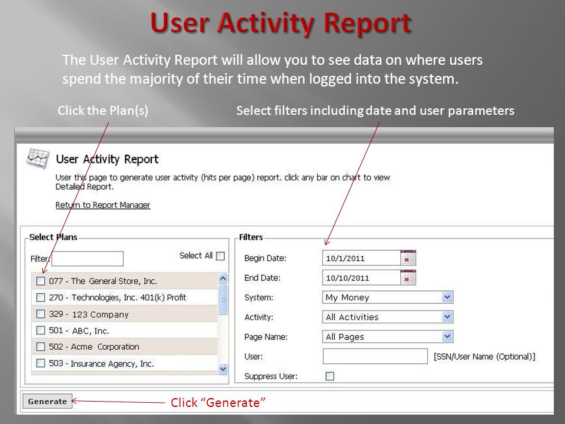This screenshot has height=424, width=565.
Task: Click the 'Select Plans' group heading
Action: coord(54,237)
